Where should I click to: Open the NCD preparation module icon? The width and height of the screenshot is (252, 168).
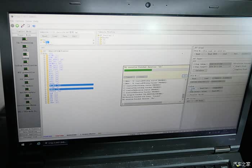pos(26,69)
